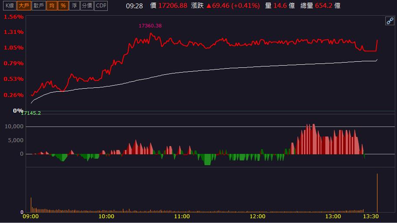
Task: Toggle the 大戶 indicator button
Action: 24,6
